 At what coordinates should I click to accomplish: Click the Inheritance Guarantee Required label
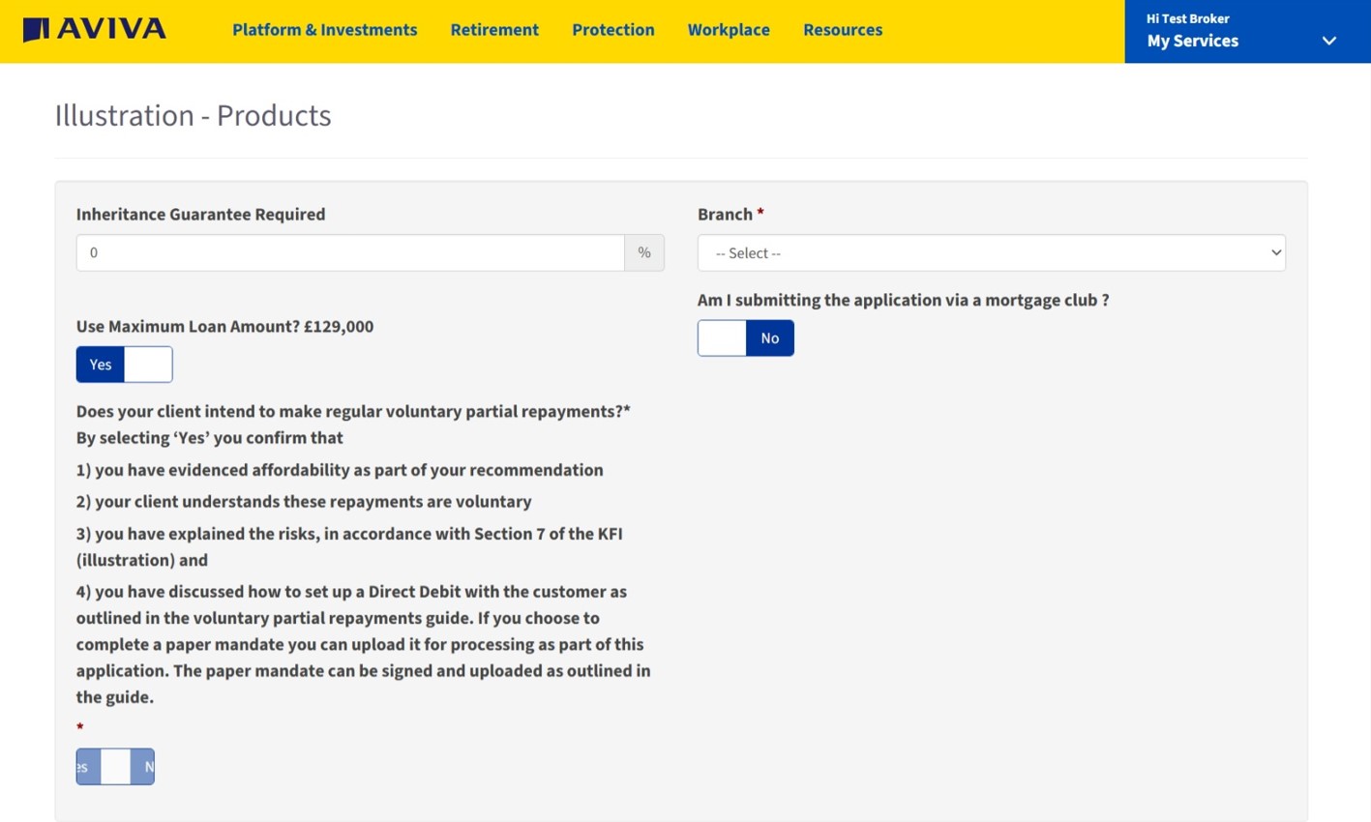click(x=200, y=214)
